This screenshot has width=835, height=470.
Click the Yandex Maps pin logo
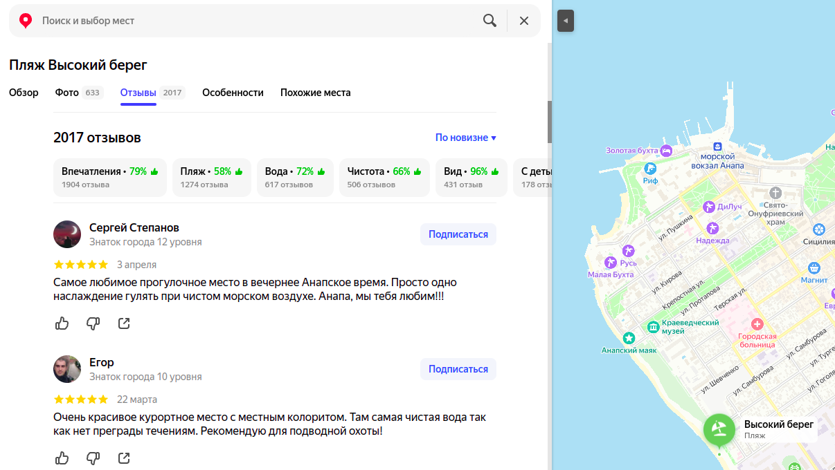click(x=26, y=21)
